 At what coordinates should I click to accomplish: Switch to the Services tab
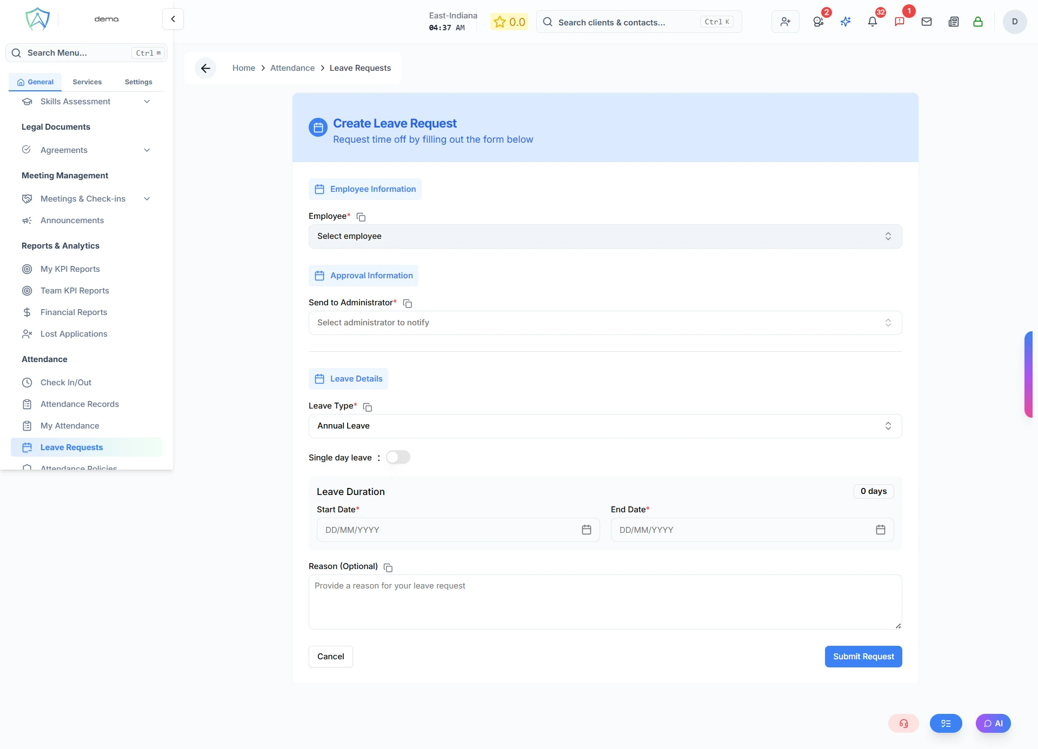(86, 82)
